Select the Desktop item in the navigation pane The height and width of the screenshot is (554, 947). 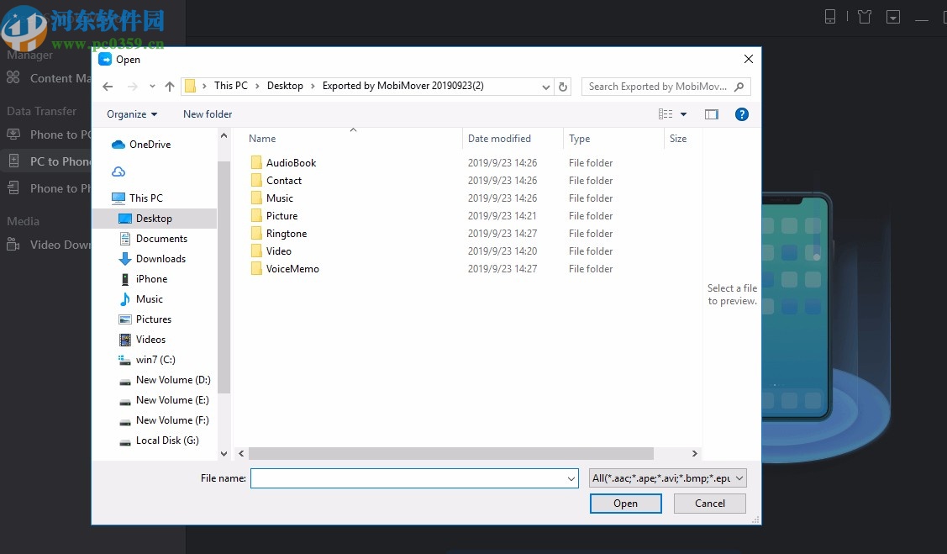(x=153, y=218)
